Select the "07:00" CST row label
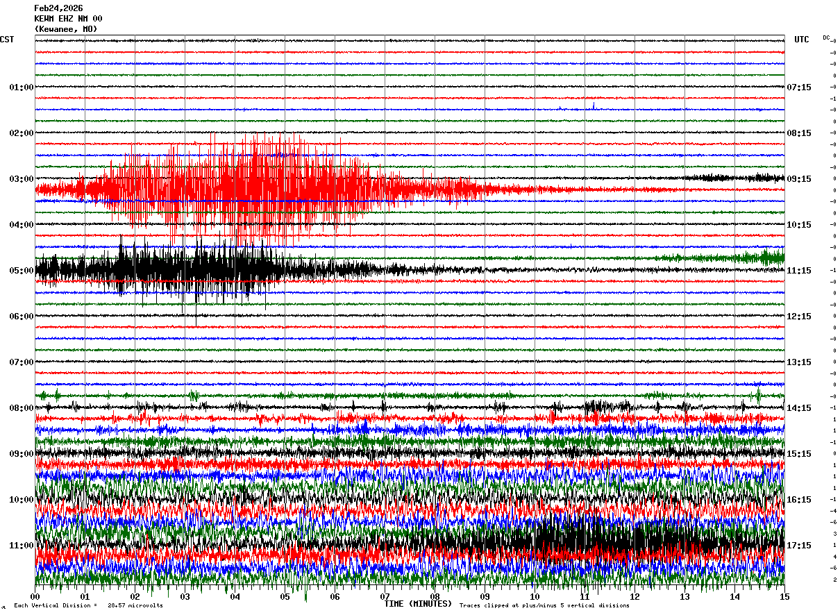 (22, 362)
